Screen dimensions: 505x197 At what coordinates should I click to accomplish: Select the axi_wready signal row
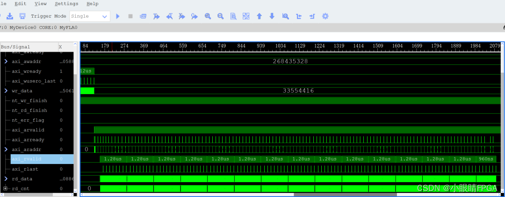pos(37,71)
